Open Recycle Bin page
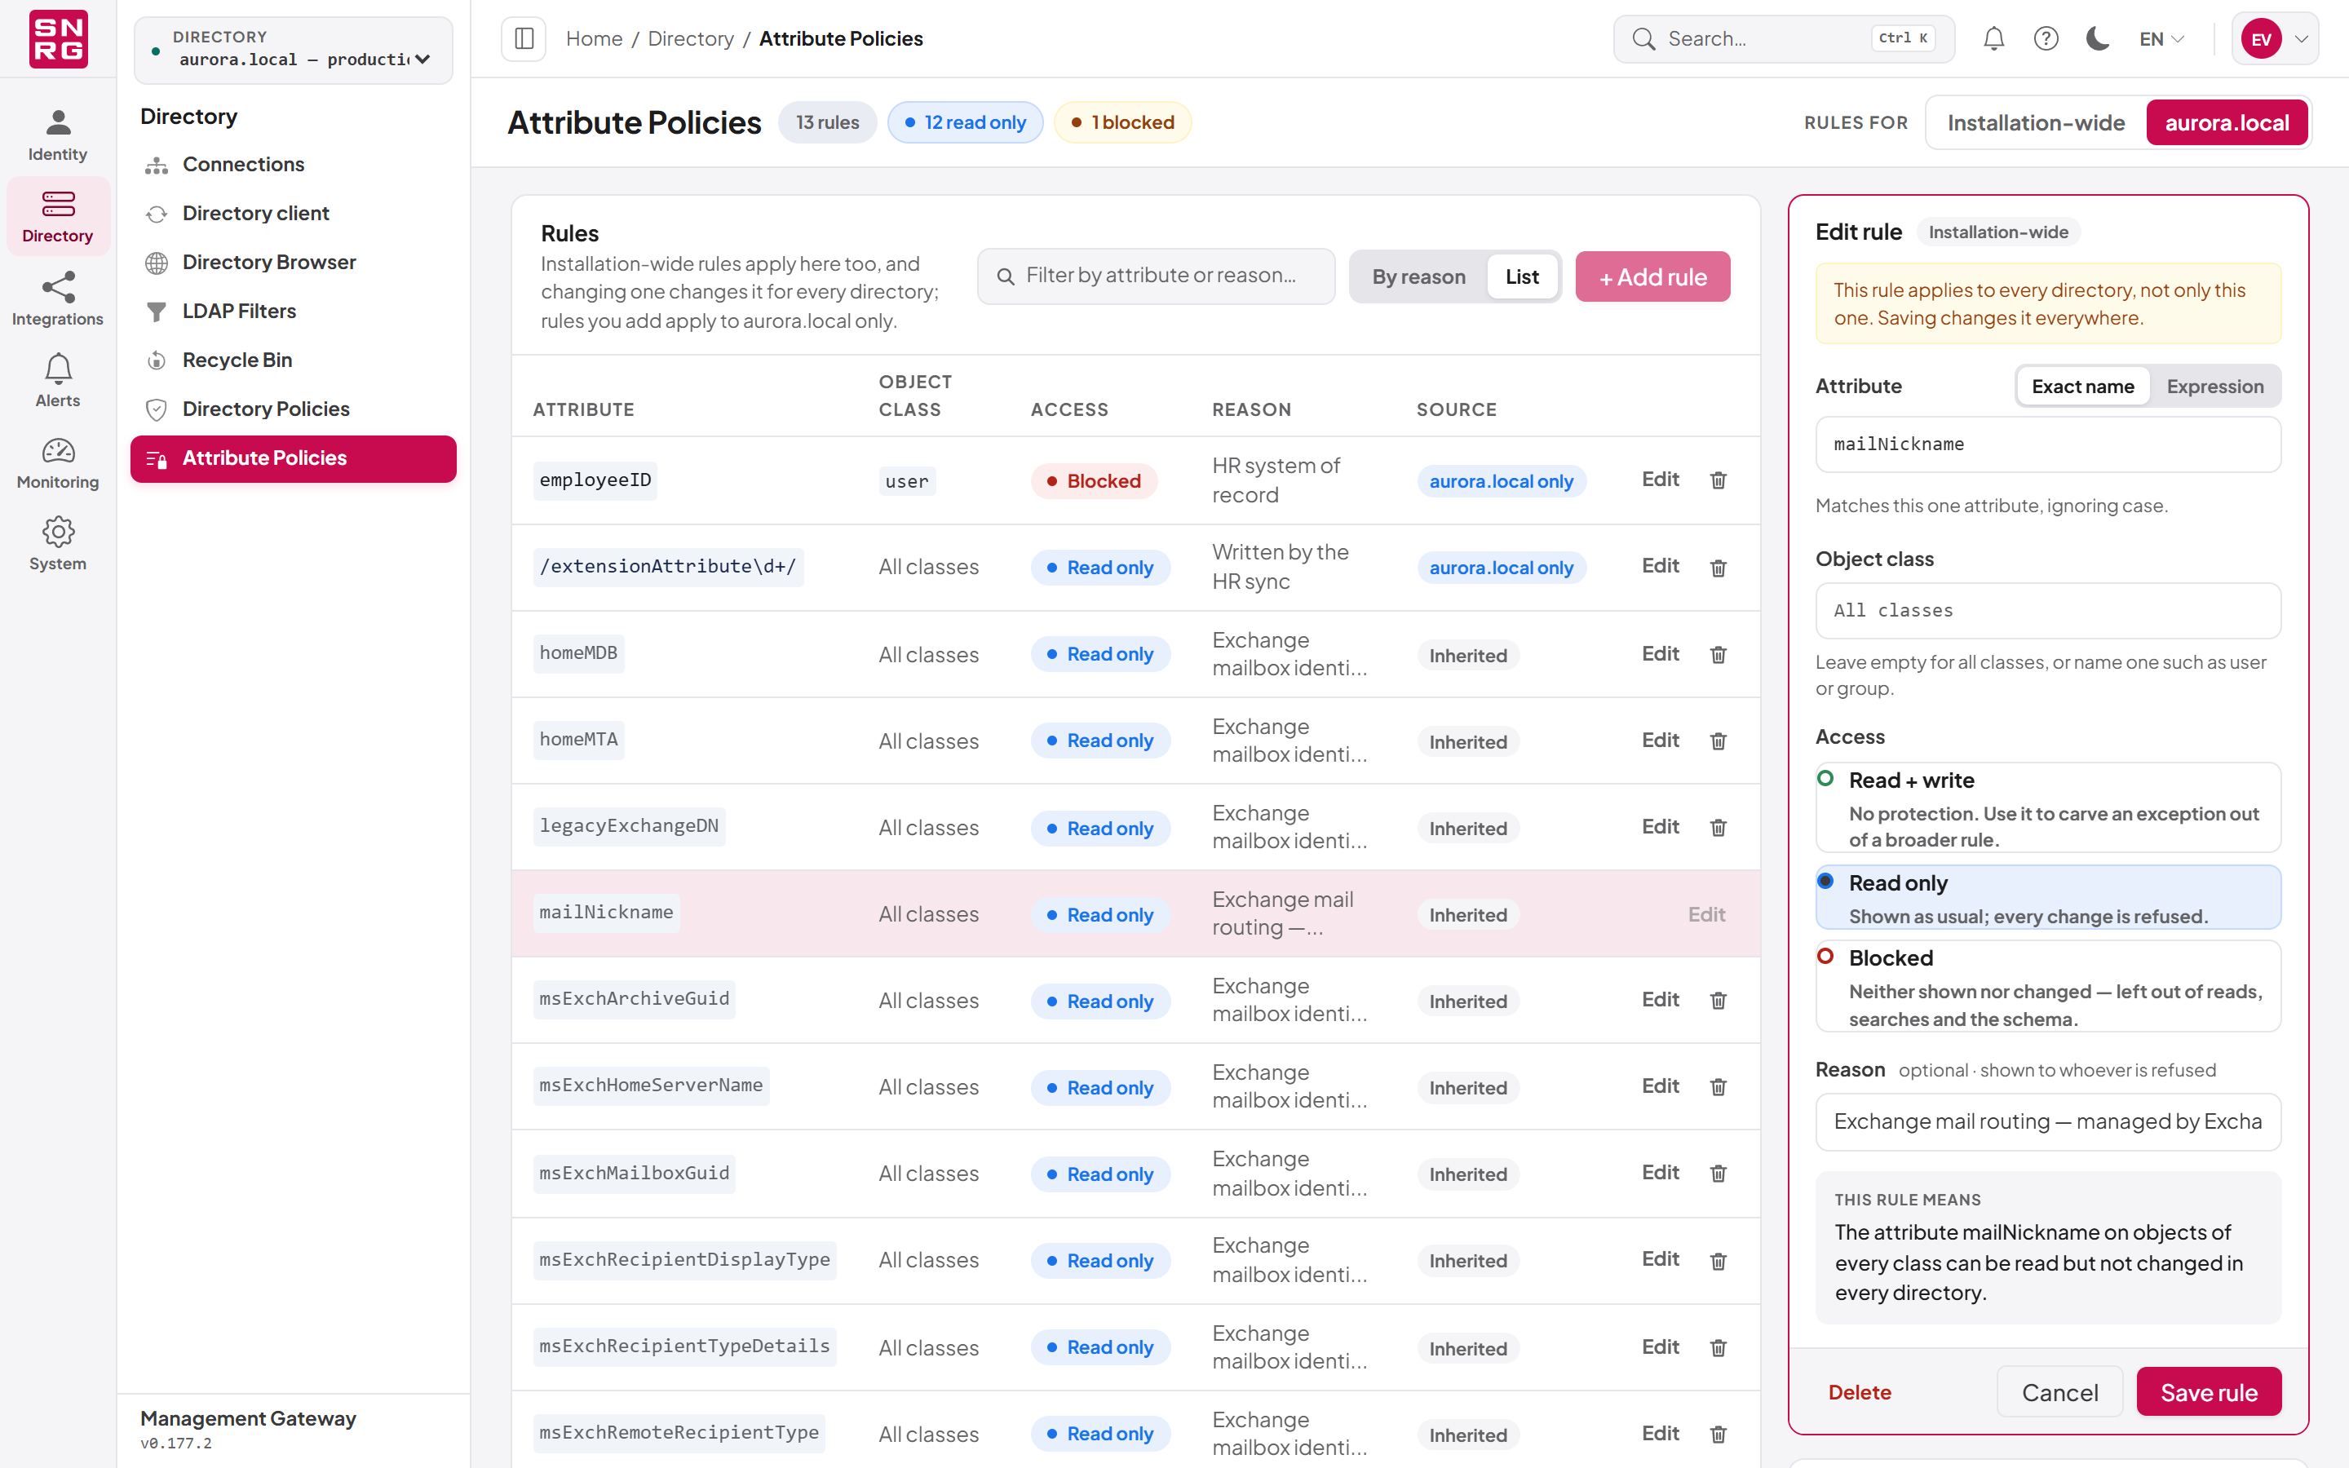2349x1468 pixels. coord(293,360)
